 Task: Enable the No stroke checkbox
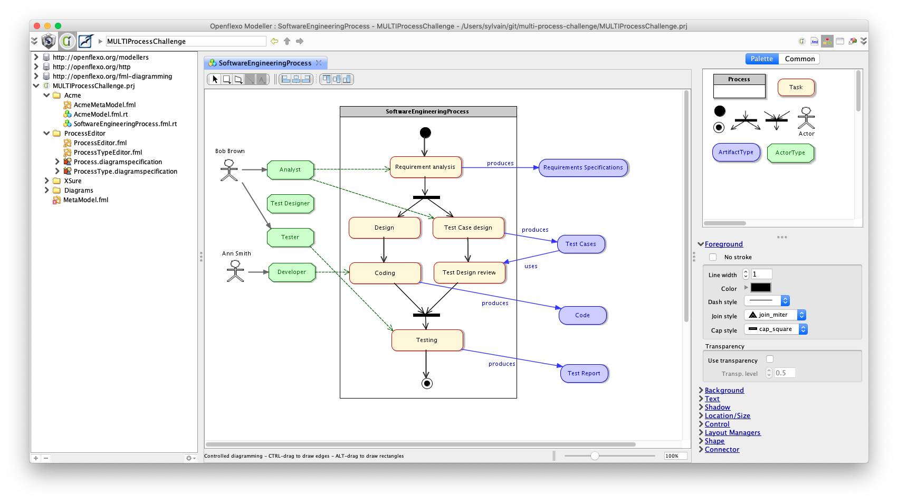point(713,257)
